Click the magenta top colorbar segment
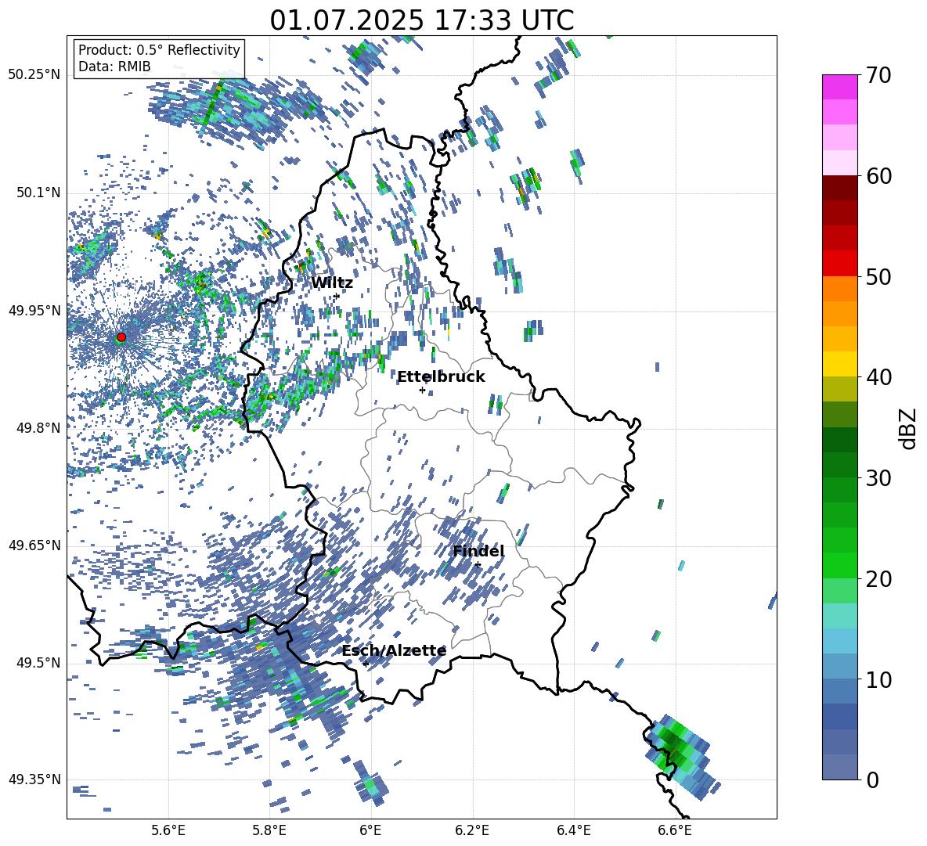 coord(839,87)
